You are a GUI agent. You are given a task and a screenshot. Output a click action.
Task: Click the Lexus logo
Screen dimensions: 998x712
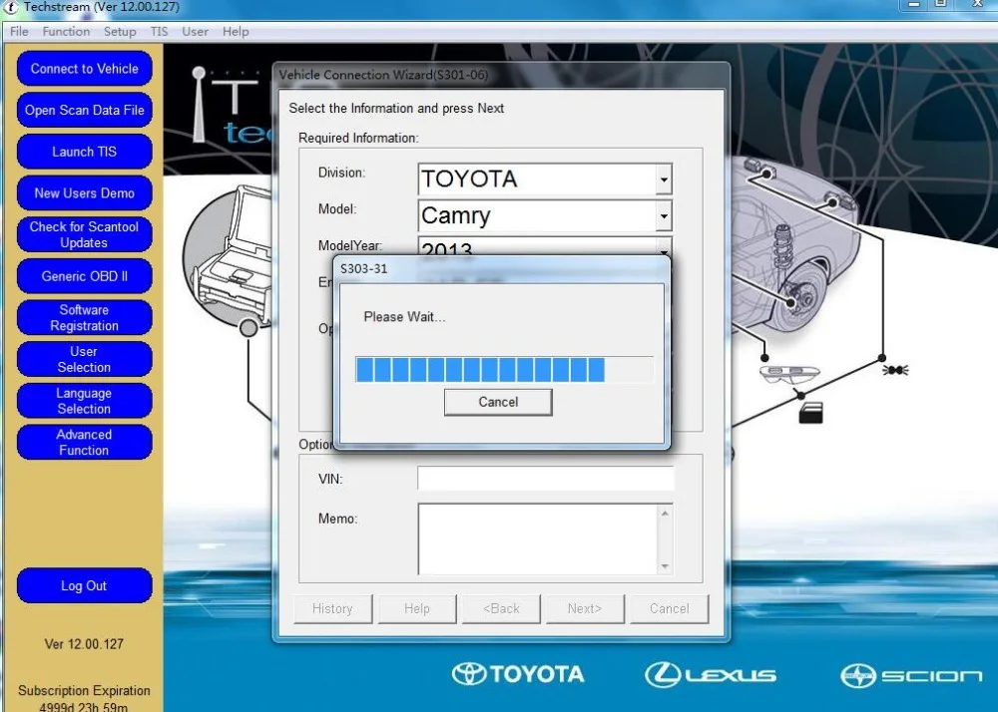(711, 674)
